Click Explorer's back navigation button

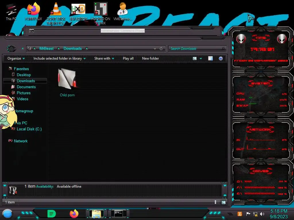tap(11, 49)
